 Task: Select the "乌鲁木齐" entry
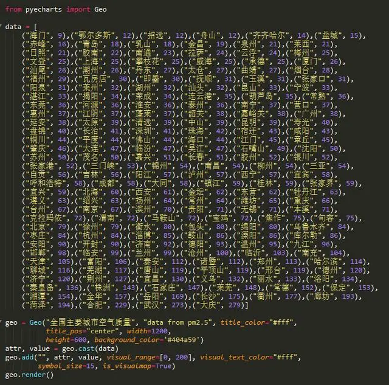309,227
